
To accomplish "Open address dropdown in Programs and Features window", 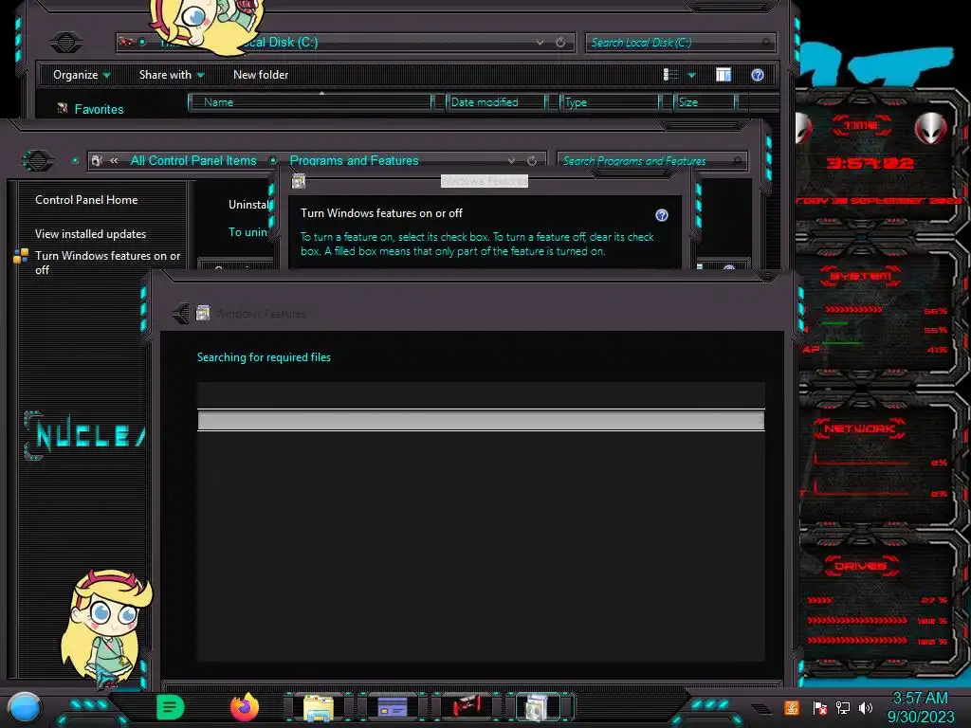I will pos(511,161).
